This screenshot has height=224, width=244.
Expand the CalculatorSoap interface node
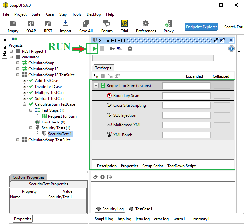click(x=18, y=63)
